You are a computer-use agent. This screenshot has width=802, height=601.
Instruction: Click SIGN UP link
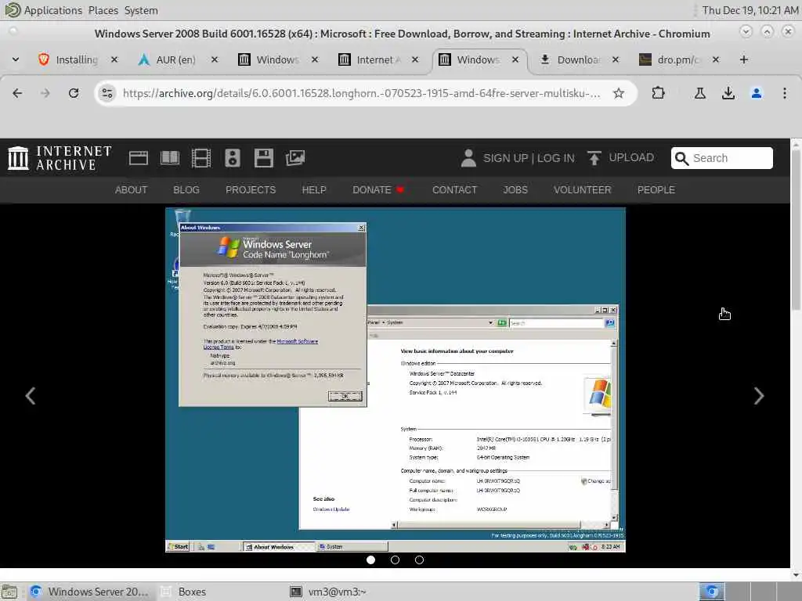click(505, 158)
